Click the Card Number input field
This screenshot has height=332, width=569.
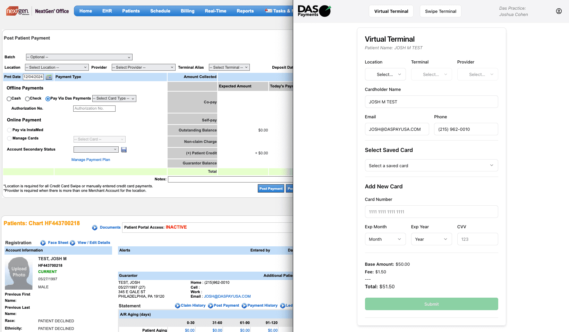(431, 212)
